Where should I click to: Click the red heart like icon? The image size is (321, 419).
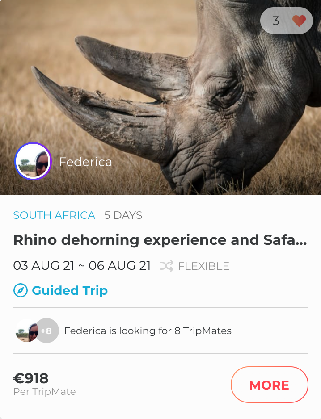tap(299, 21)
